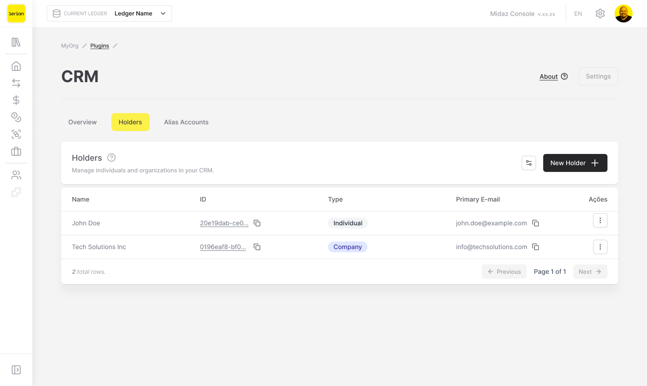Click the Name column header
The image size is (647, 386).
pos(81,199)
